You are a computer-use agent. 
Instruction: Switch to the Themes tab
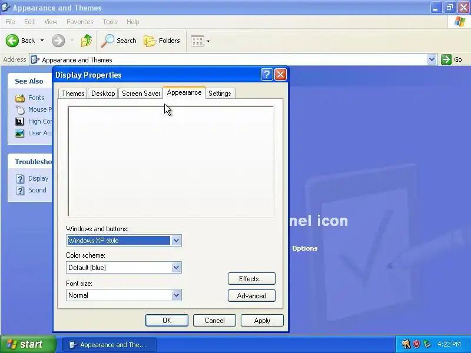73,94
